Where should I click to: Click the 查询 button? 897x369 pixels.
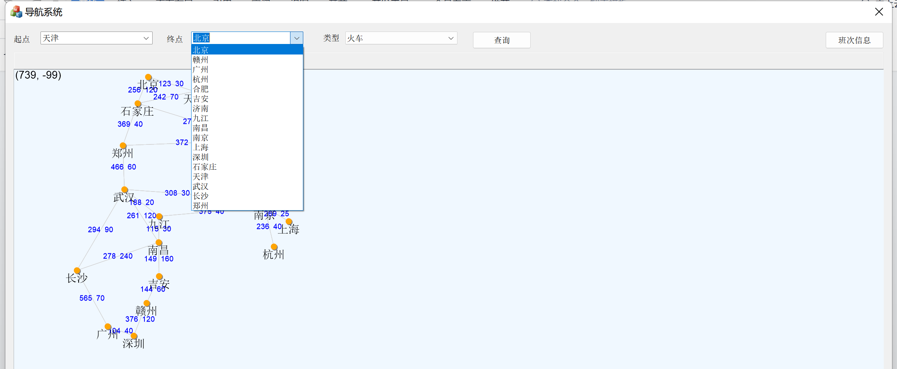tap(502, 40)
